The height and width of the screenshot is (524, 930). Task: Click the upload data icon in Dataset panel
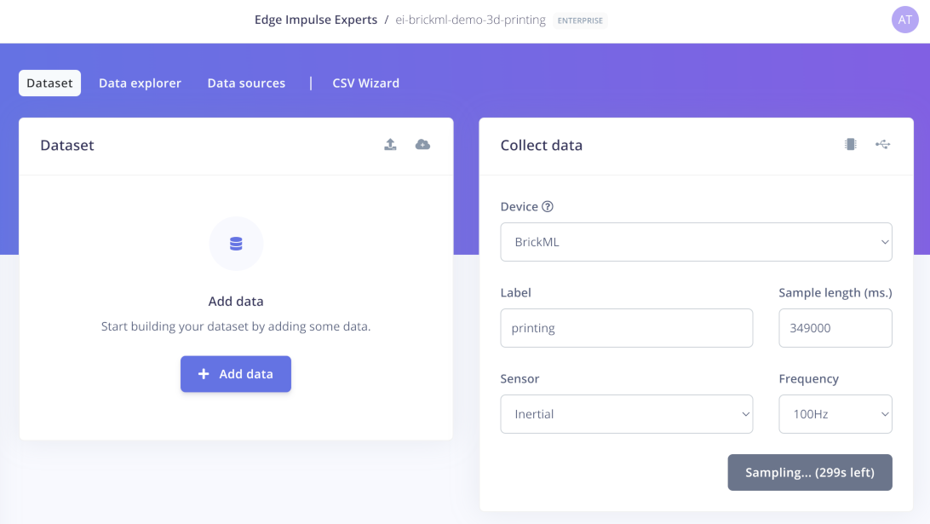pos(390,144)
